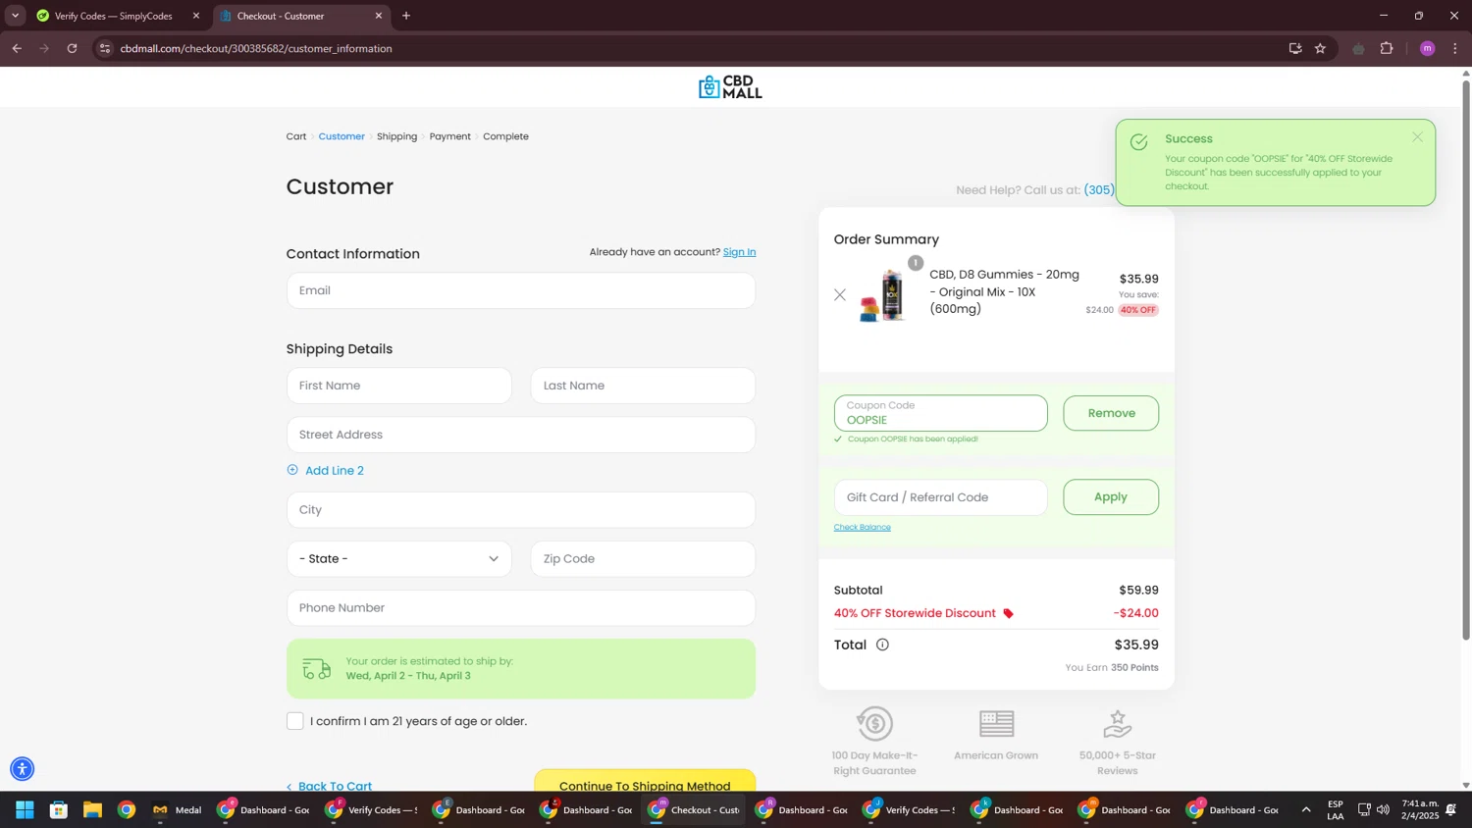Viewport: 1472px width, 828px height.
Task: Open the accessibility widget icon
Action: 22,769
